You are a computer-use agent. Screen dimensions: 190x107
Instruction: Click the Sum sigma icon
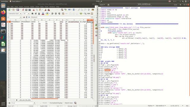[27, 17]
